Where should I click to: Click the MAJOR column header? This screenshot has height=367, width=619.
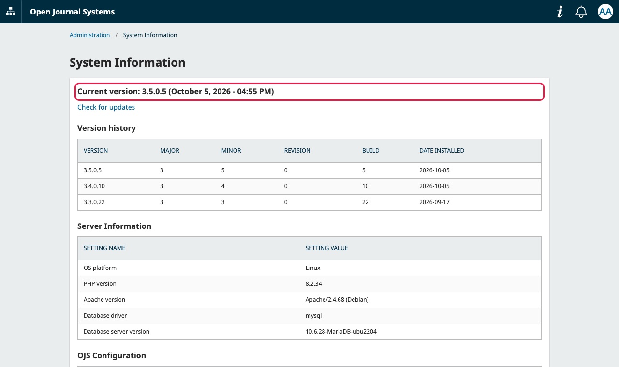tap(170, 151)
